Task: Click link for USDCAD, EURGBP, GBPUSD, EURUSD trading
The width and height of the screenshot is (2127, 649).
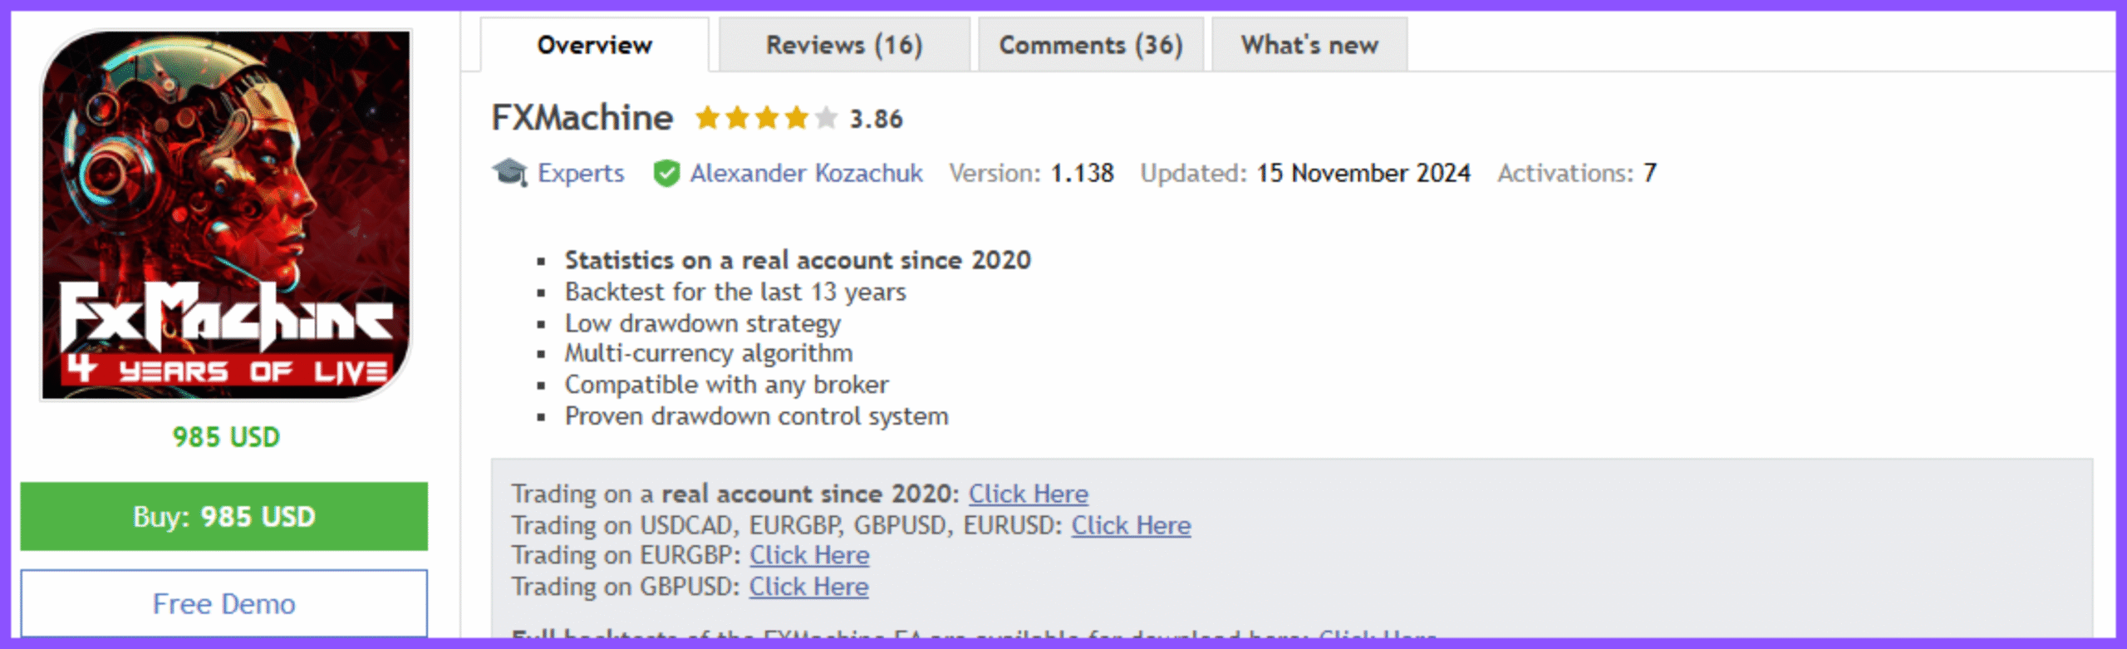Action: (1131, 525)
